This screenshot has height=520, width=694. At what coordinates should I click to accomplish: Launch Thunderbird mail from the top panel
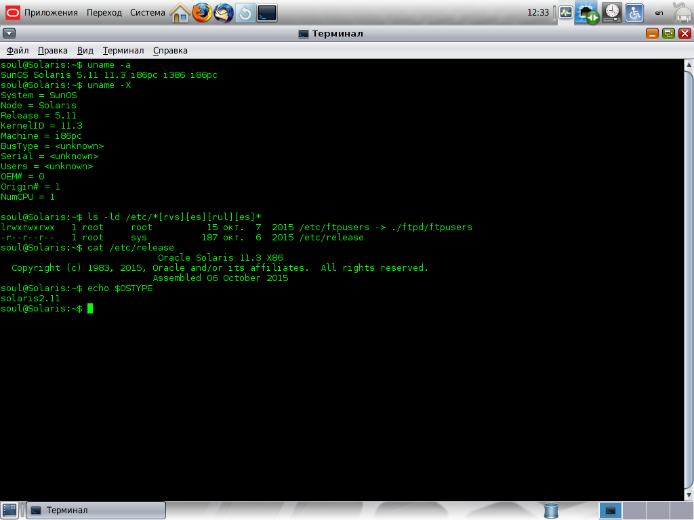coord(224,13)
